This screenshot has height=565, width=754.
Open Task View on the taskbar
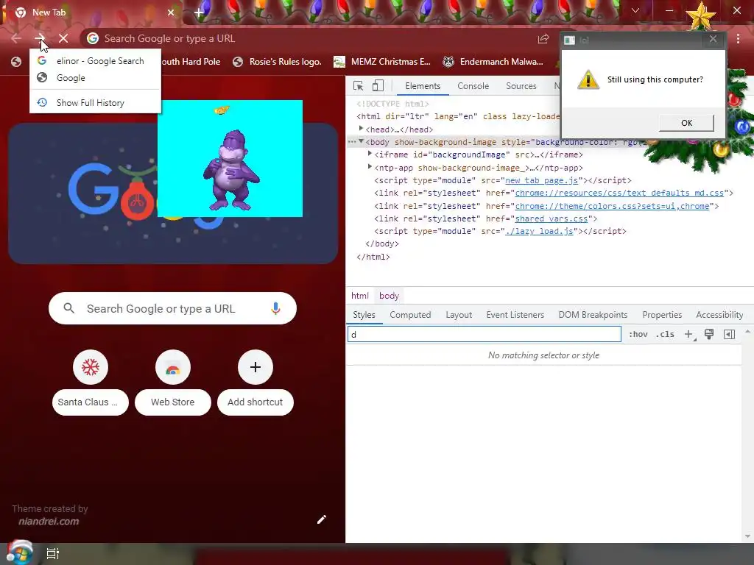coord(53,553)
